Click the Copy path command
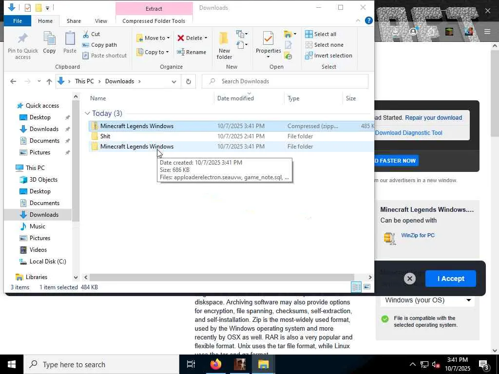The height and width of the screenshot is (374, 499). (99, 45)
